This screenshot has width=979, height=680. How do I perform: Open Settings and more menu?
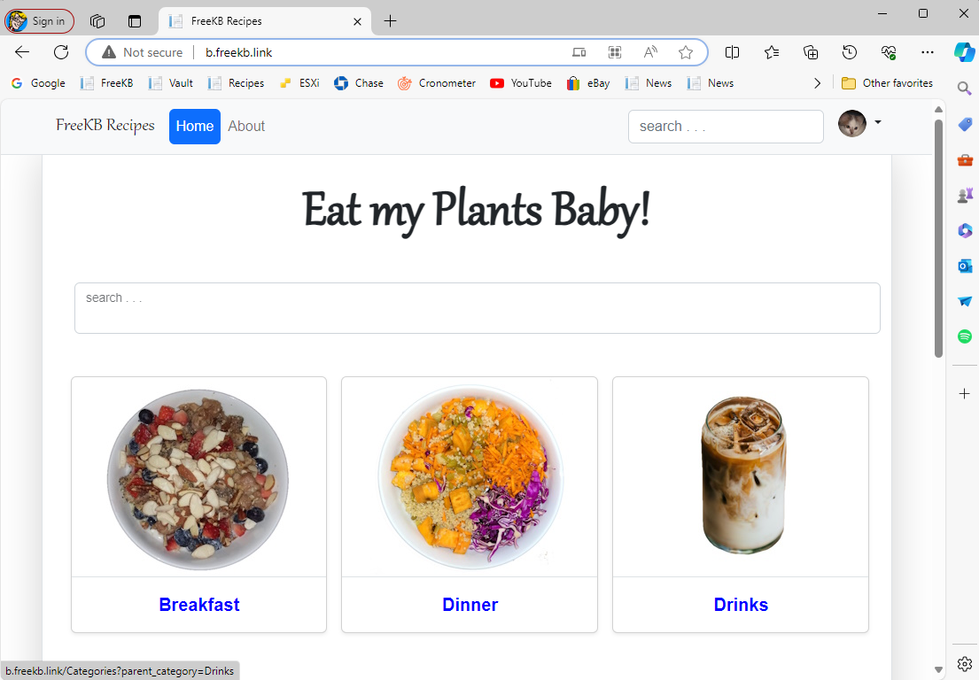928,52
